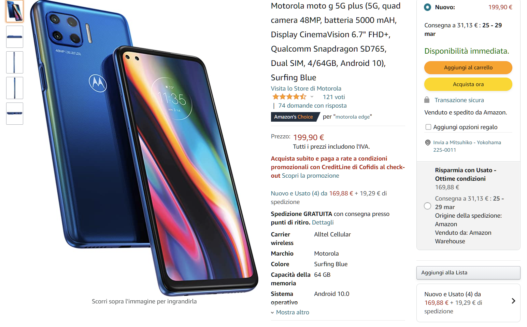
Task: Select the first product thumbnail image
Action: 15,11
